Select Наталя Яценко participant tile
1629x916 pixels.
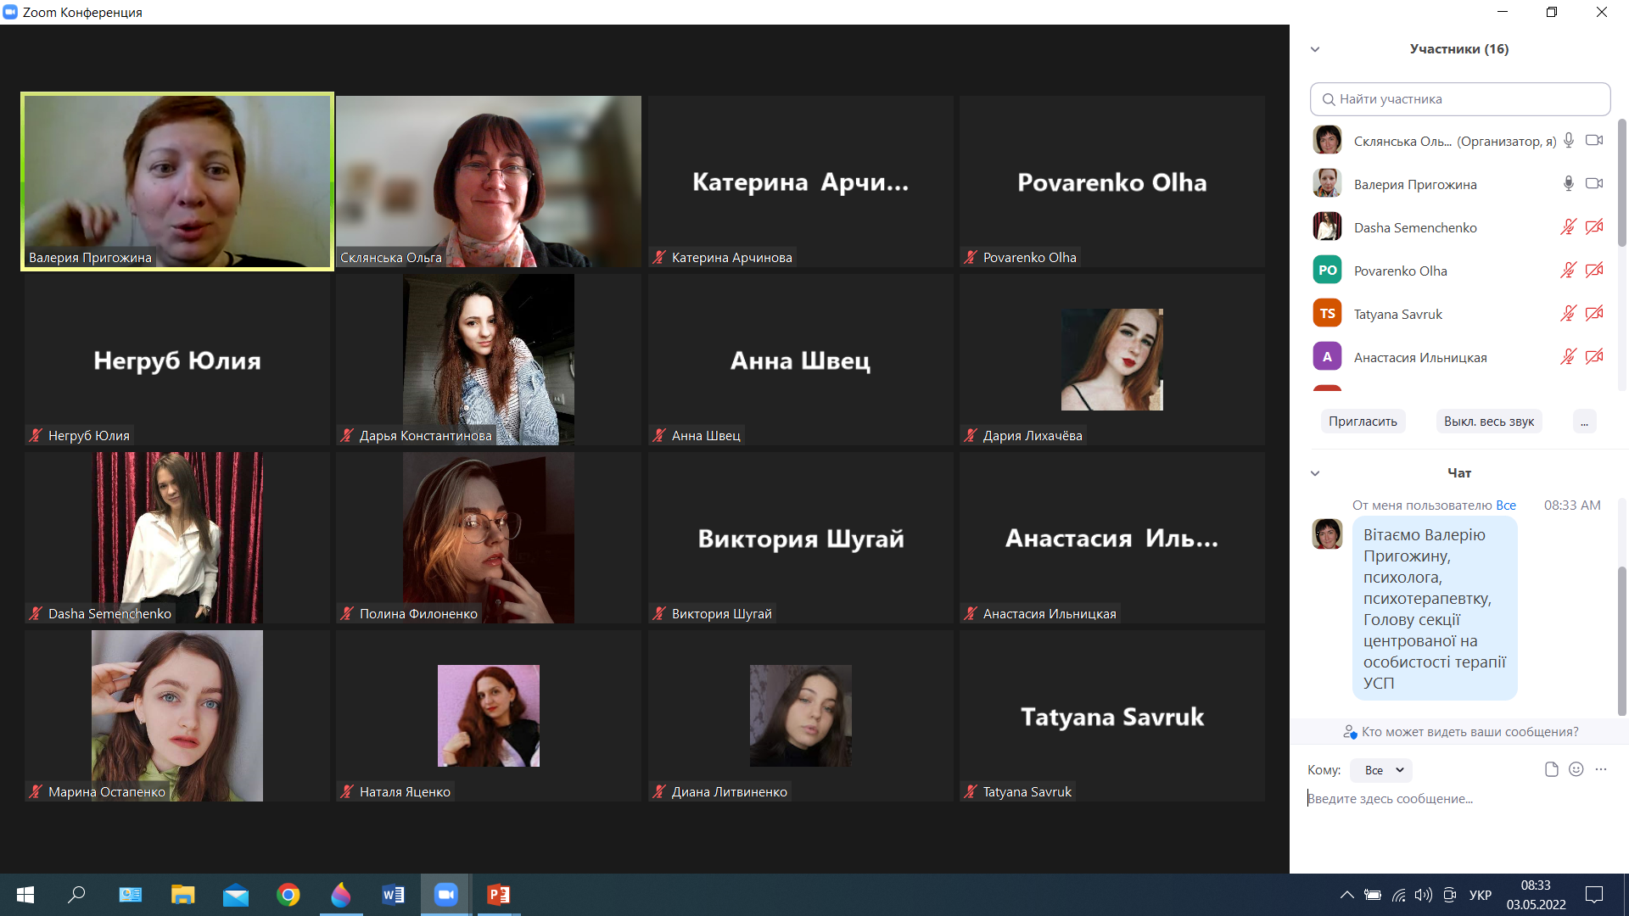coord(489,716)
